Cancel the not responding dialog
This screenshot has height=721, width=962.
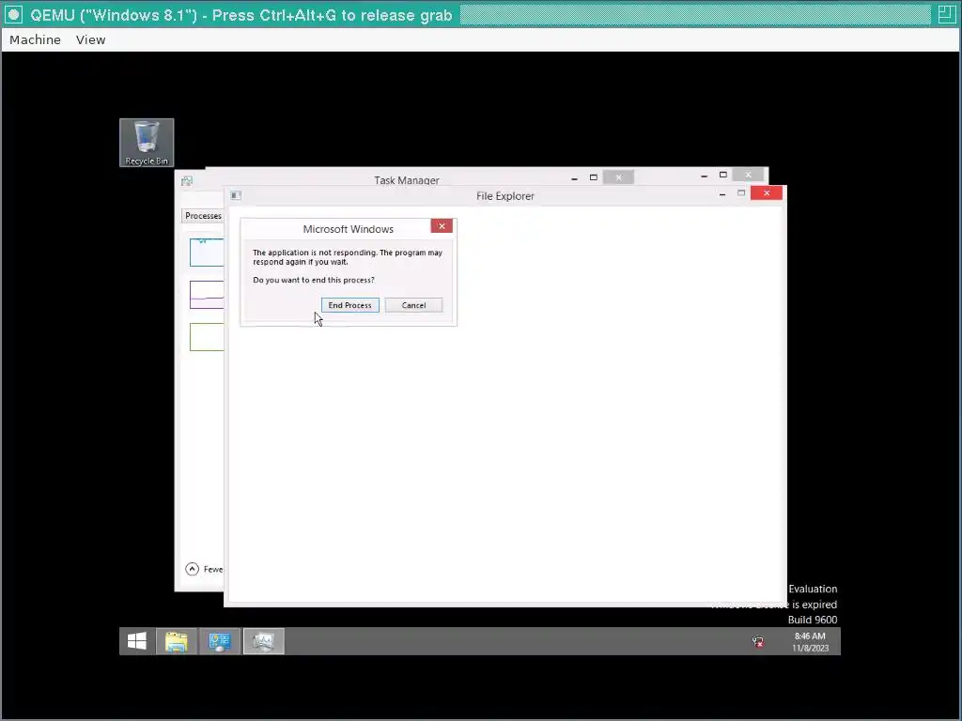coord(413,305)
